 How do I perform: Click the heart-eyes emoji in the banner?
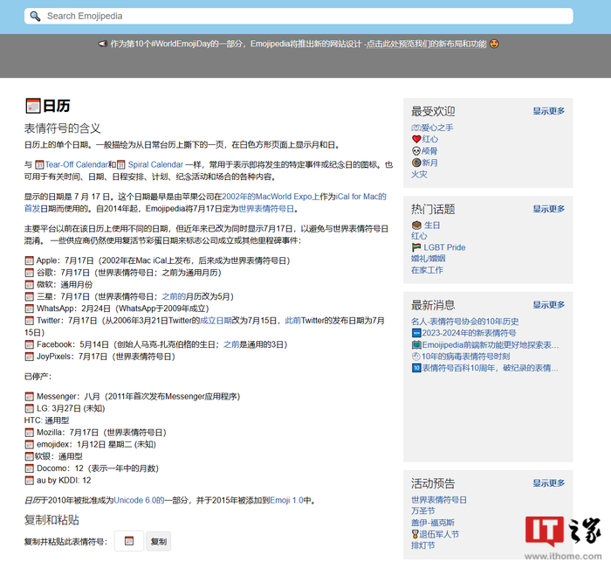click(x=494, y=44)
